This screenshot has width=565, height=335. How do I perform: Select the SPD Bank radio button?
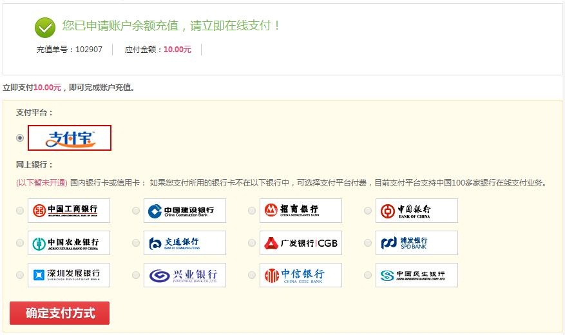[x=368, y=243]
